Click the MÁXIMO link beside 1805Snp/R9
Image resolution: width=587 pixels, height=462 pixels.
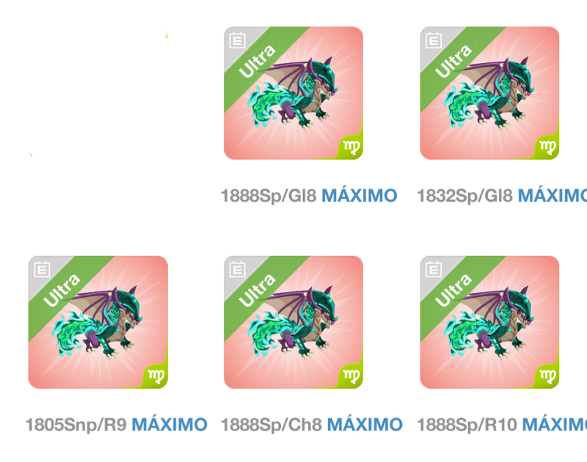(169, 425)
